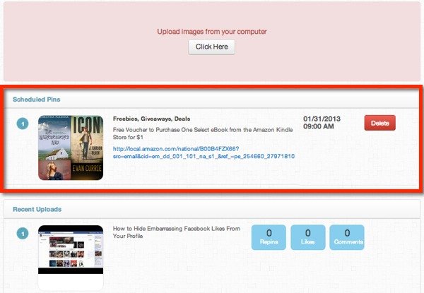Click the scheduled time 09:00 AM
The width and height of the screenshot is (424, 293).
pyautogui.click(x=319, y=126)
